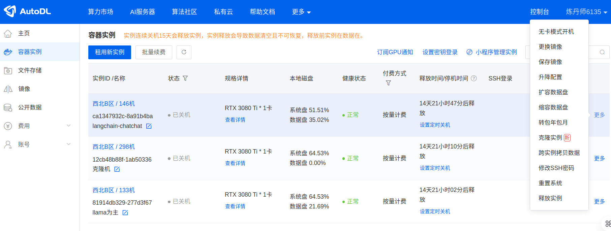This screenshot has height=231, width=611.
Task: Click edit icon beside llama为主 name
Action: click(125, 212)
